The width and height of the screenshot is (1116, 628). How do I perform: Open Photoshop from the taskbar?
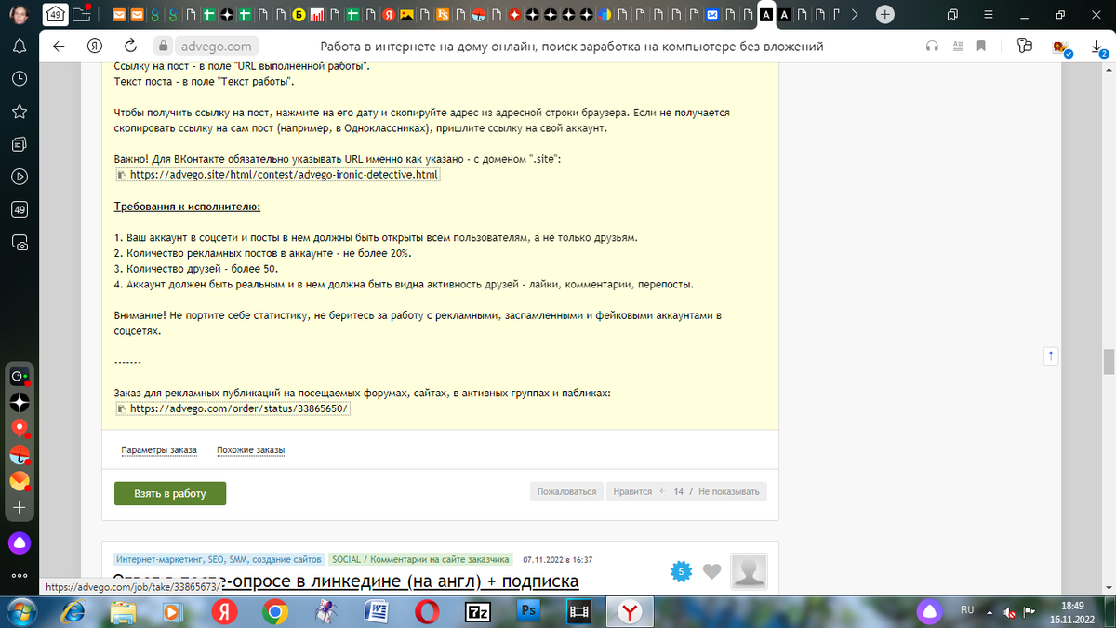click(x=528, y=611)
